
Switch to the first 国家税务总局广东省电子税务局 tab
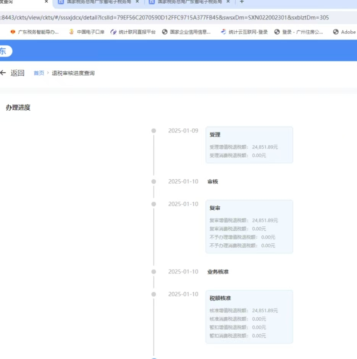click(x=97, y=2)
